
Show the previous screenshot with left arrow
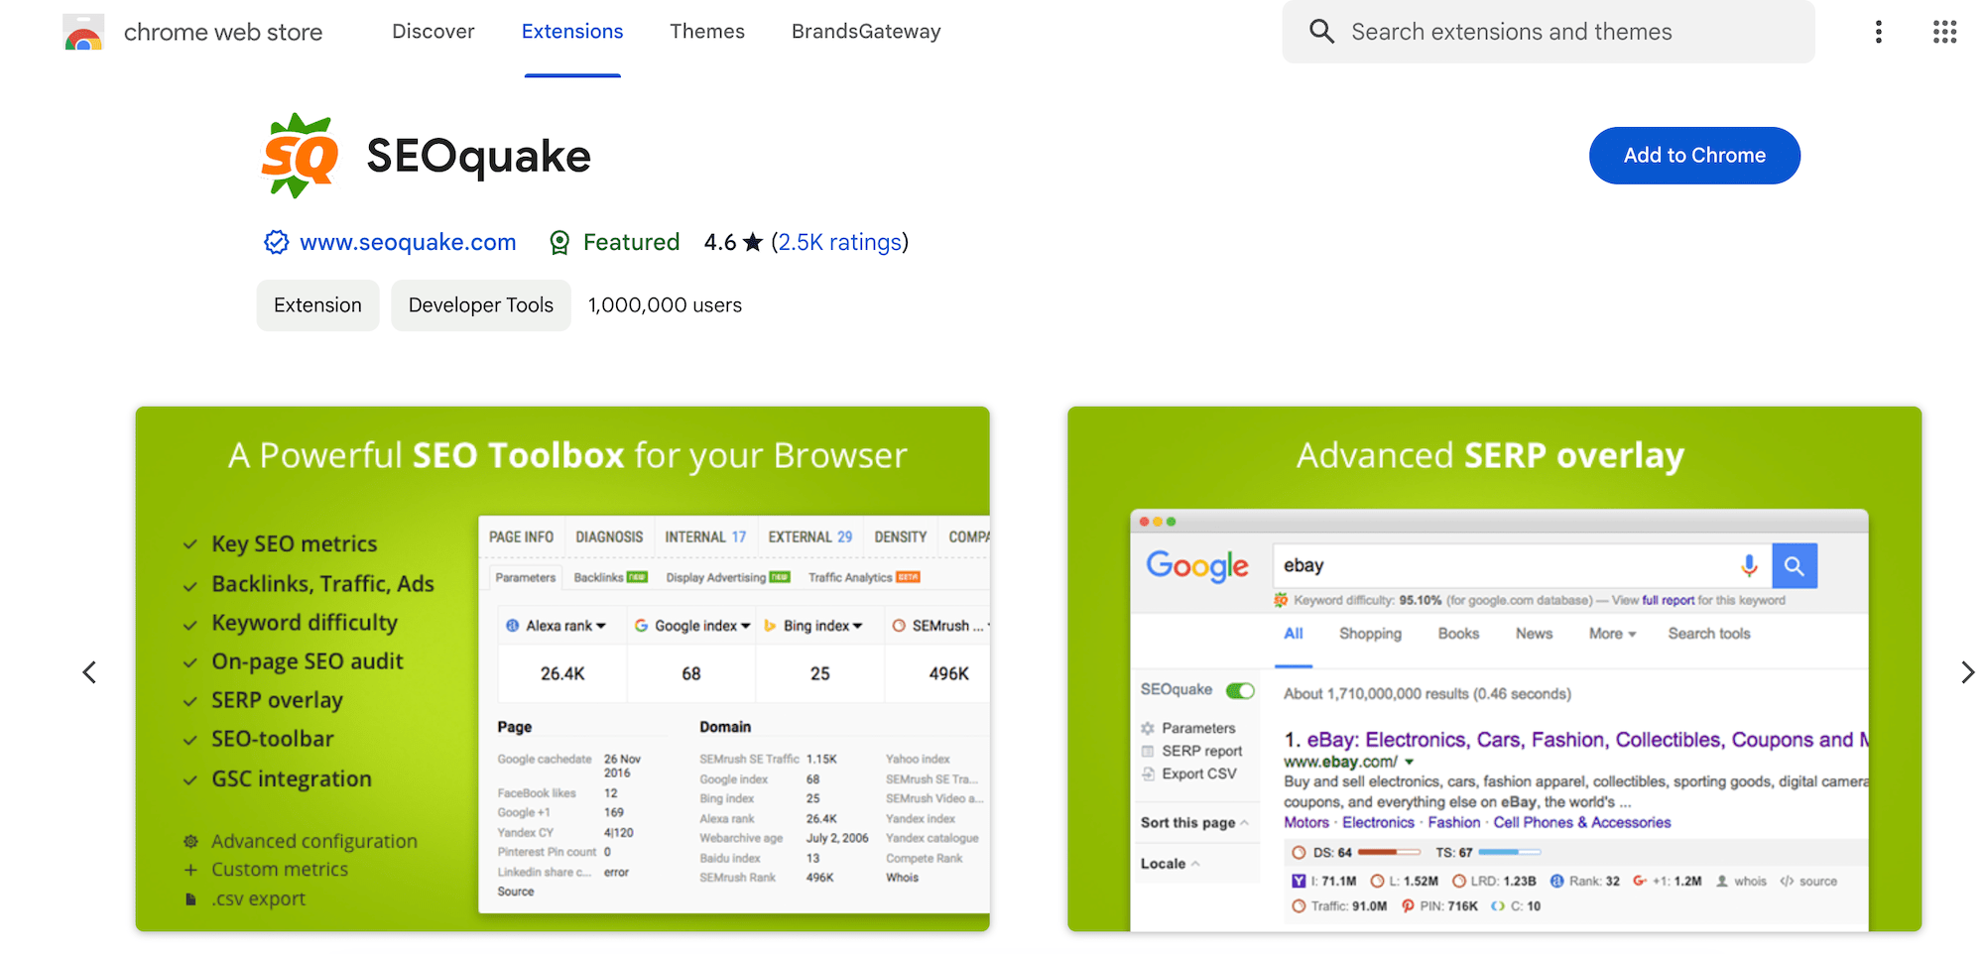click(x=89, y=672)
